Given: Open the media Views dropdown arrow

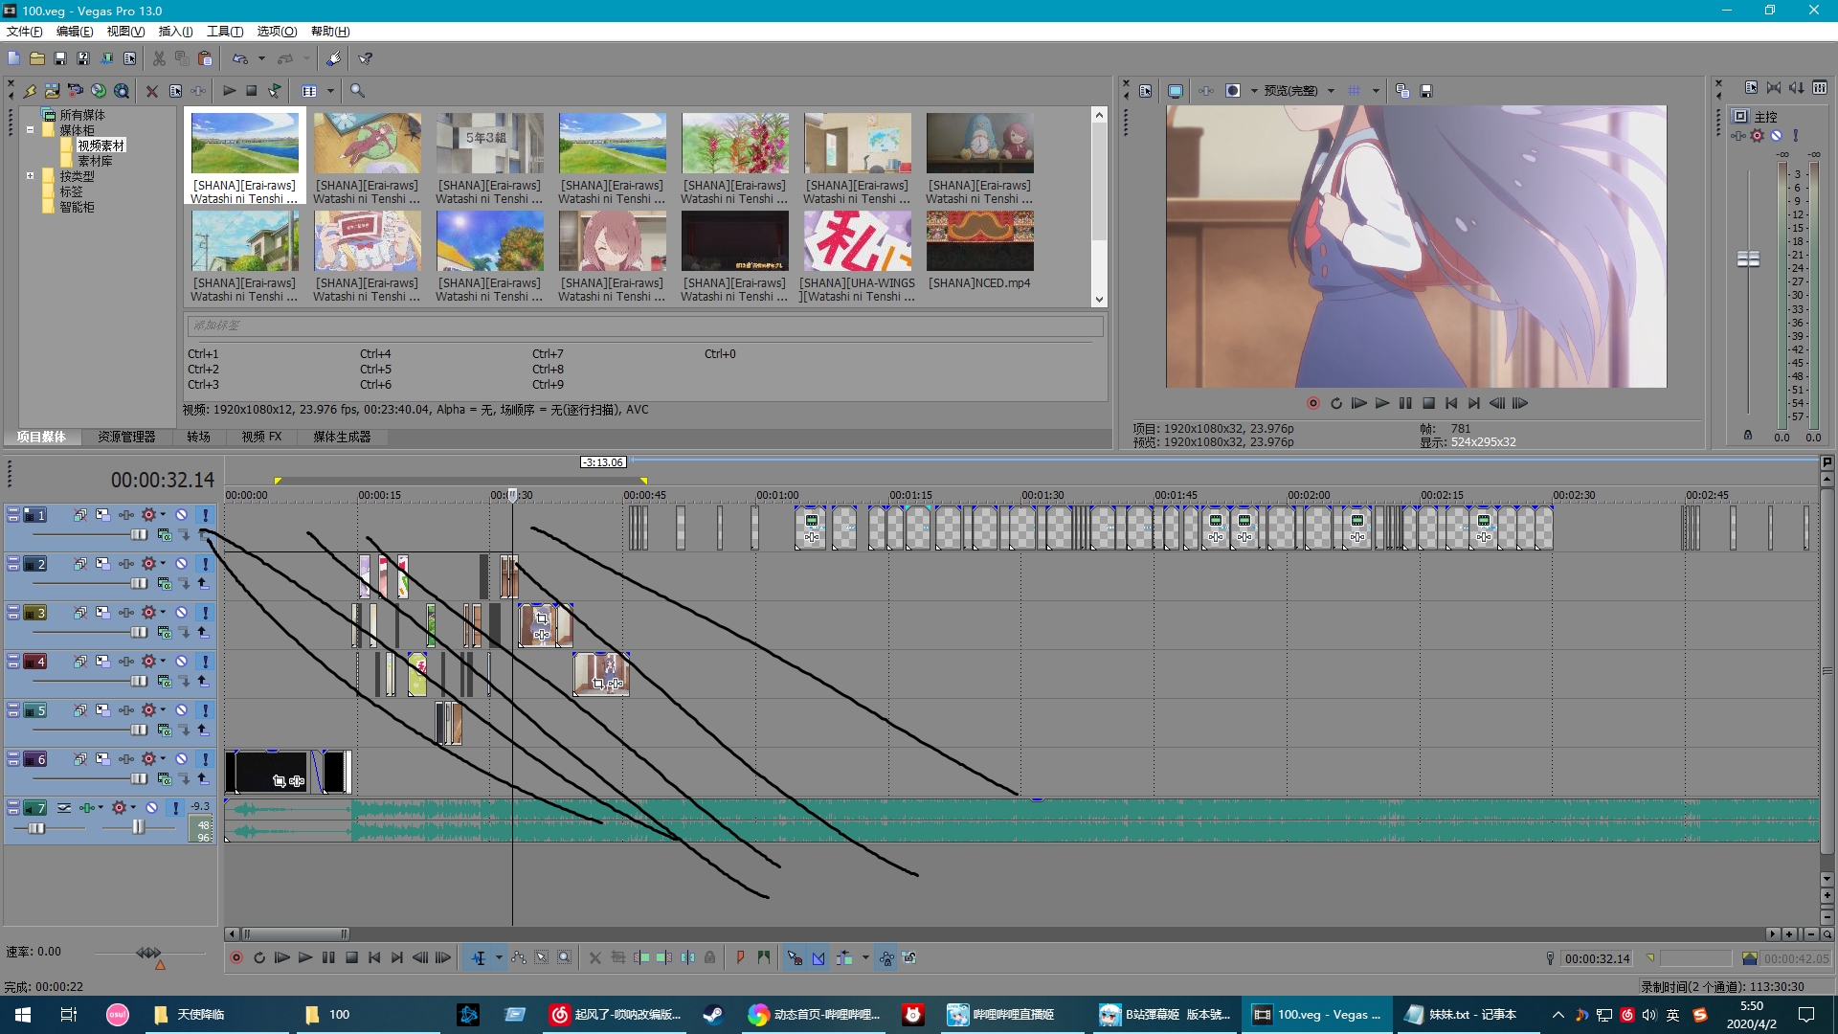Looking at the screenshot, I should 331,91.
